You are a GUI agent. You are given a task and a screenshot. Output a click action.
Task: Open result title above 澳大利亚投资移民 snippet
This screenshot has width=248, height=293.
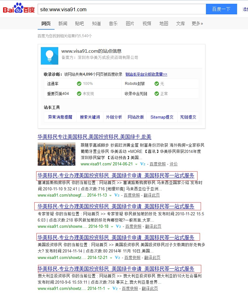(116, 269)
